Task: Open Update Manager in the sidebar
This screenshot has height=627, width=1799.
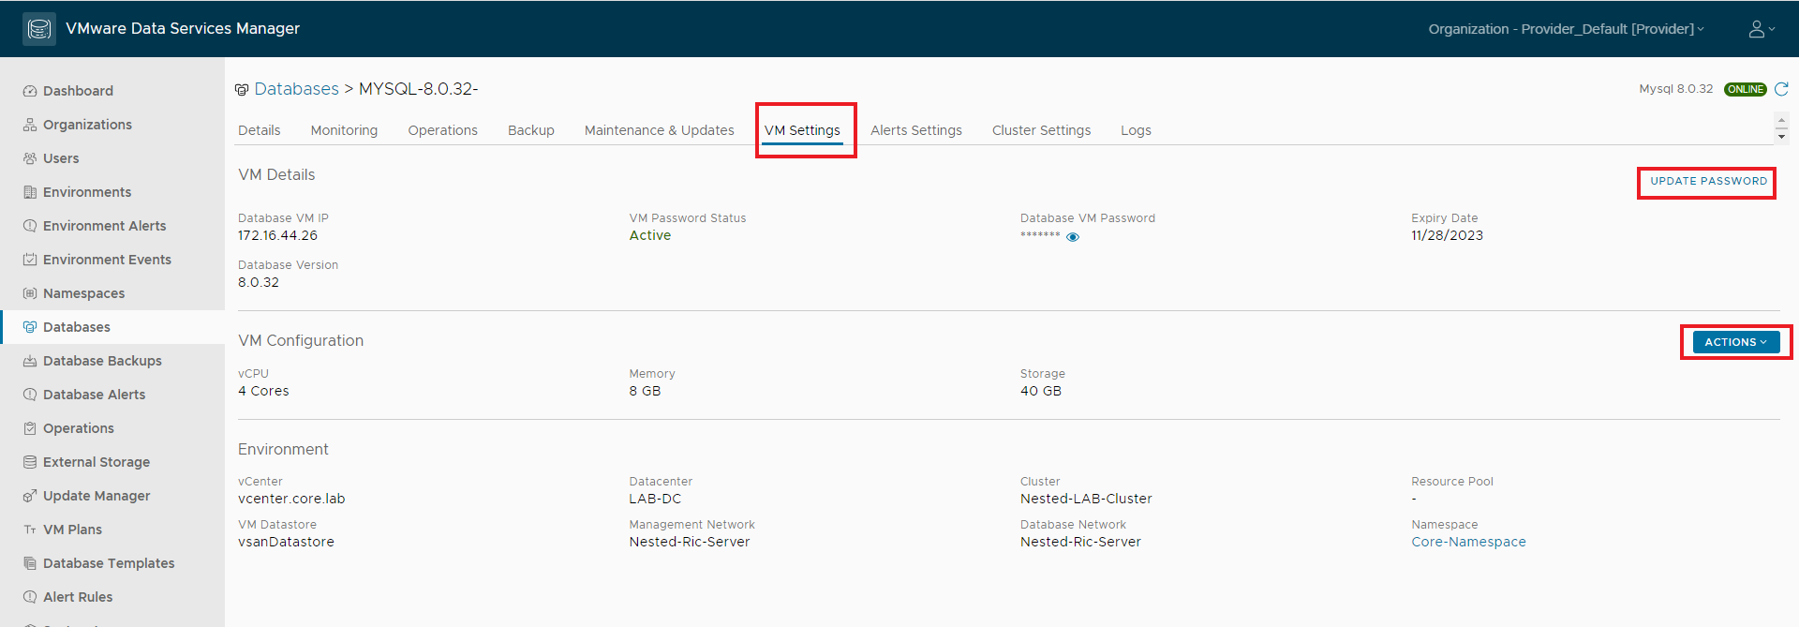Action: coord(97,496)
